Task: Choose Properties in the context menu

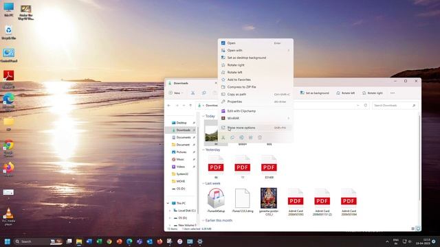Action: pyautogui.click(x=255, y=102)
